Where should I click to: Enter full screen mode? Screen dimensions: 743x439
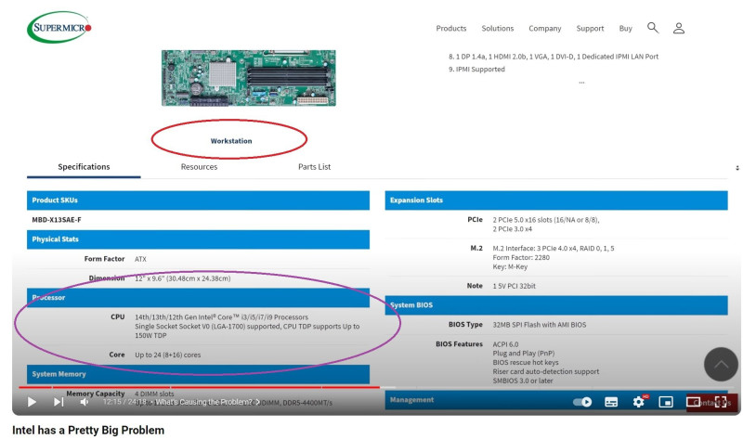721,402
